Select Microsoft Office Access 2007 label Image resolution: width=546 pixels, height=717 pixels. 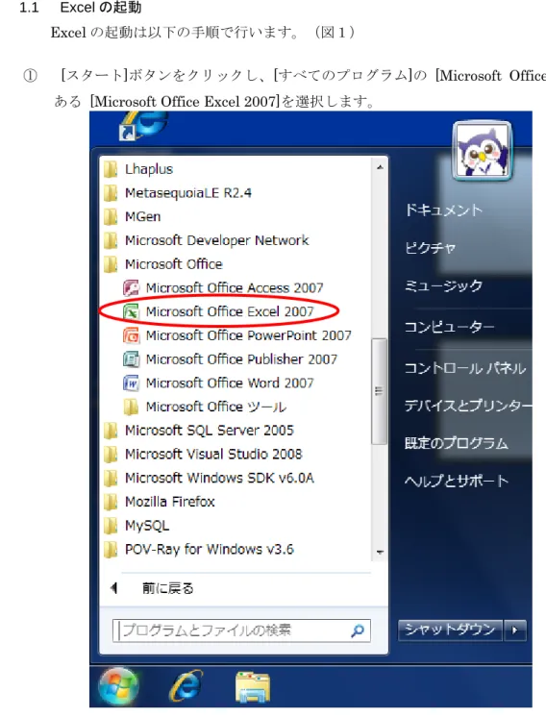pos(235,288)
